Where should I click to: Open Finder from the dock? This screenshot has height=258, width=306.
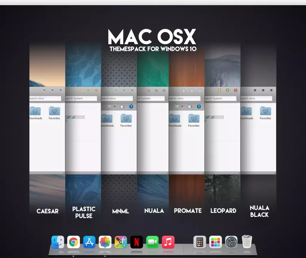pos(58,242)
